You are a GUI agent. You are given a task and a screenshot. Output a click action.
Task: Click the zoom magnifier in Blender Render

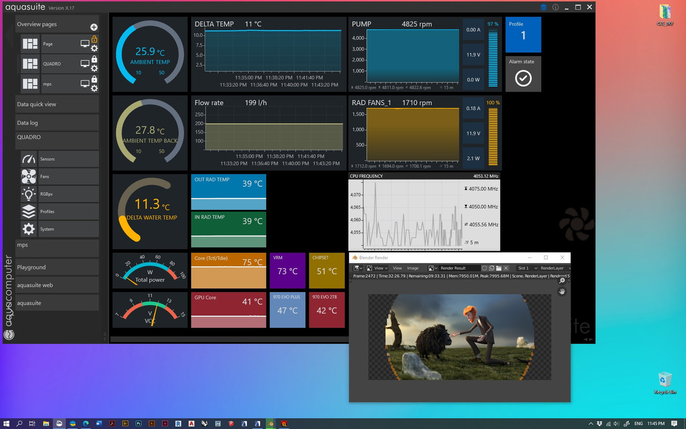(562, 280)
